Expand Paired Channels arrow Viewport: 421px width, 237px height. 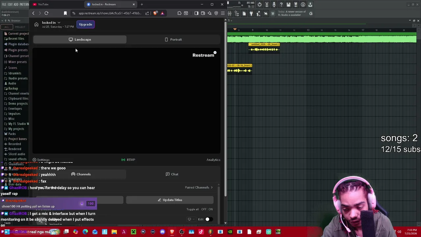coord(211,188)
